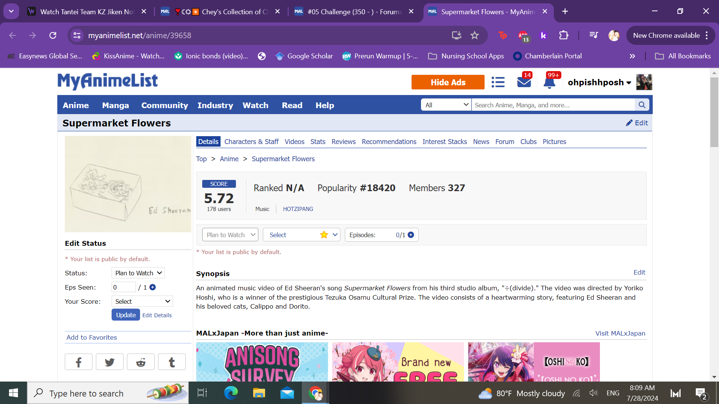The width and height of the screenshot is (719, 404).
Task: Open the score Select dropdown with star
Action: 301,235
